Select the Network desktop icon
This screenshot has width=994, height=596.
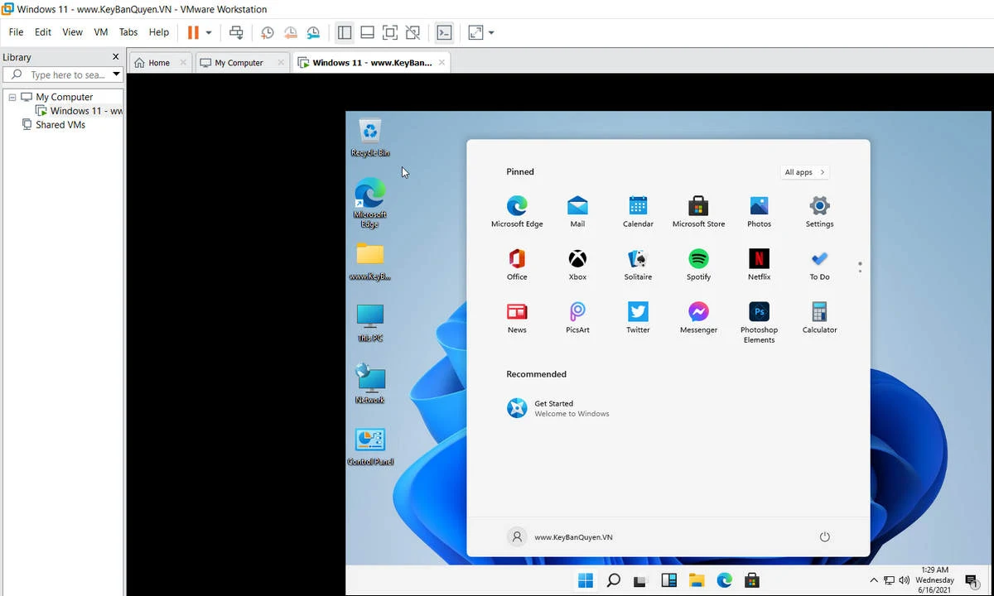coord(369,384)
